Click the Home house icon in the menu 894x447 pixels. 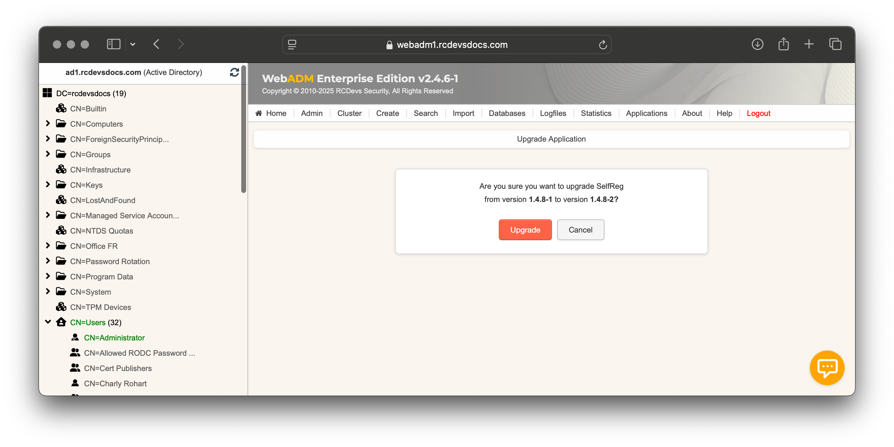pyautogui.click(x=259, y=113)
